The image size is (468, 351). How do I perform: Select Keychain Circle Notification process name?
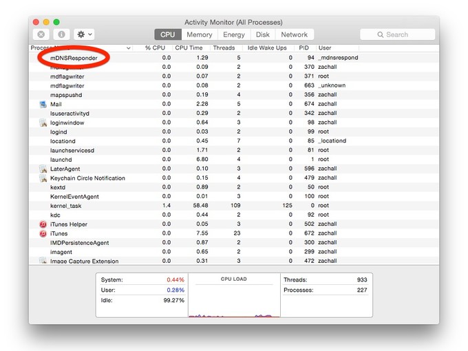pos(87,178)
